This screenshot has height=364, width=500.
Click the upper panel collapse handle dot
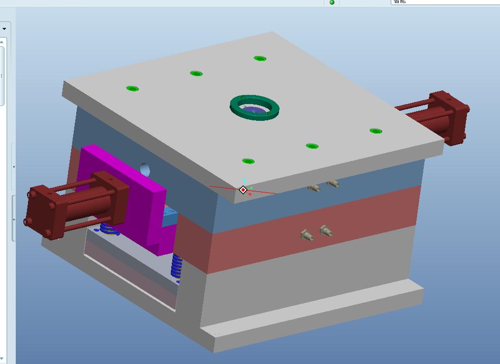pyautogui.click(x=14, y=167)
